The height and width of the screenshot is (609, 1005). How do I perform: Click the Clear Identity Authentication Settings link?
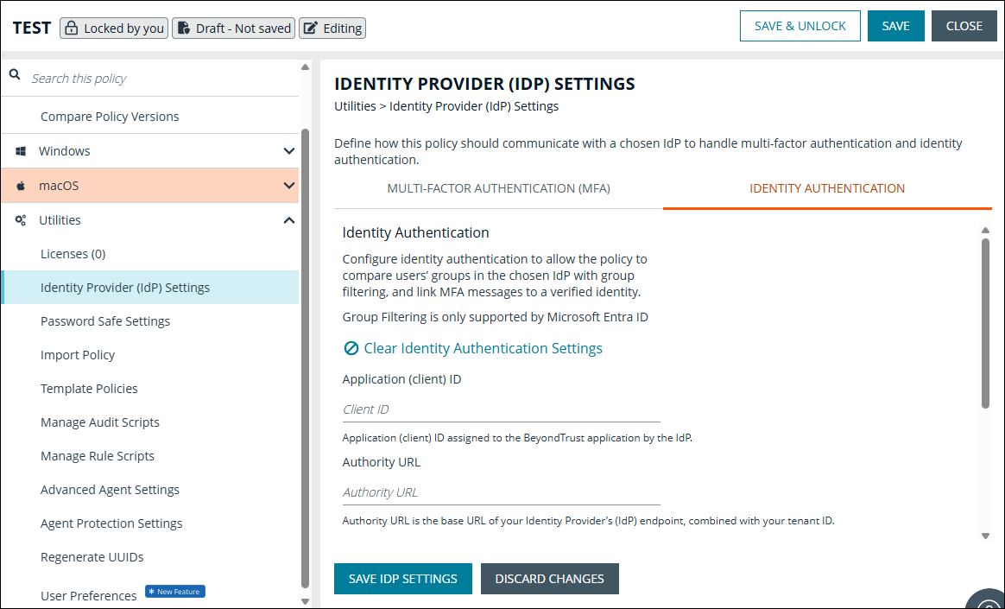pos(483,348)
